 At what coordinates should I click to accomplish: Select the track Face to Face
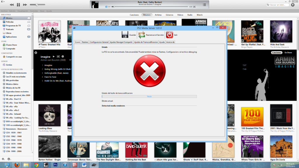point(50,77)
